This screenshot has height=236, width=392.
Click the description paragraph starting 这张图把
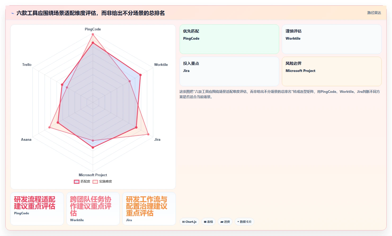point(280,94)
